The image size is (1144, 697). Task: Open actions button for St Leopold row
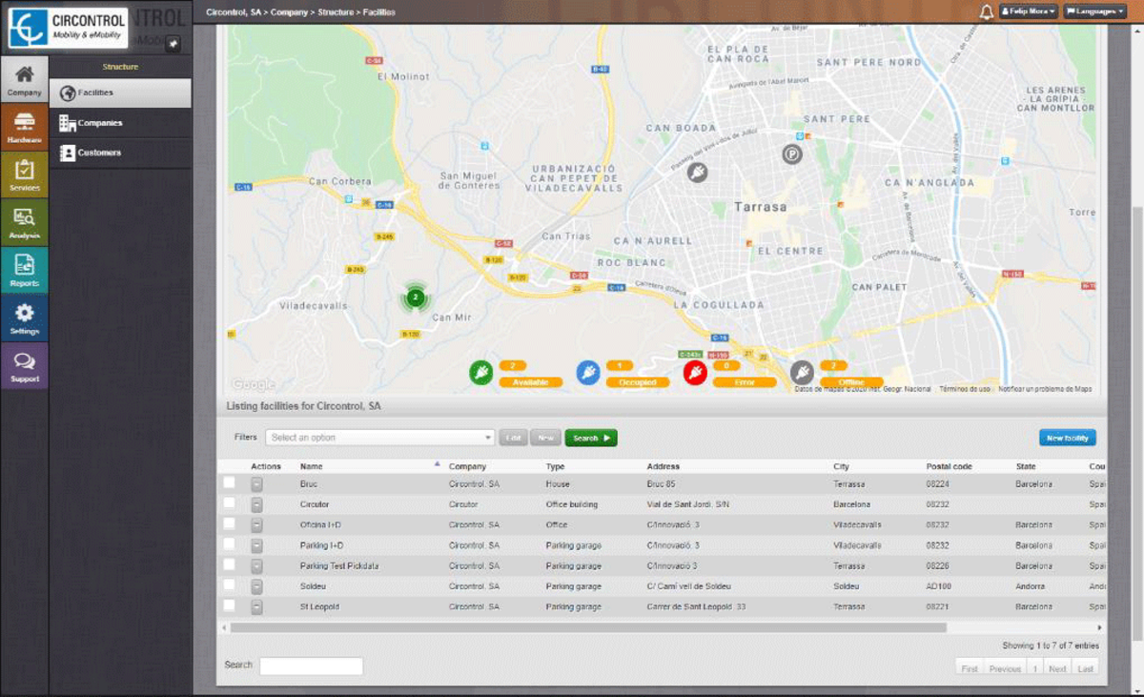pyautogui.click(x=256, y=607)
